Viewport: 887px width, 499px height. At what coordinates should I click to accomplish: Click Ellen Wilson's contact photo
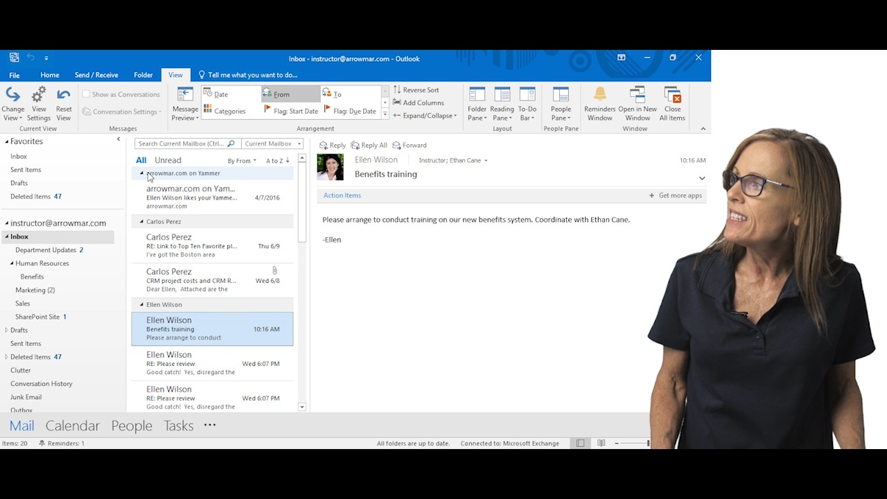pyautogui.click(x=330, y=167)
